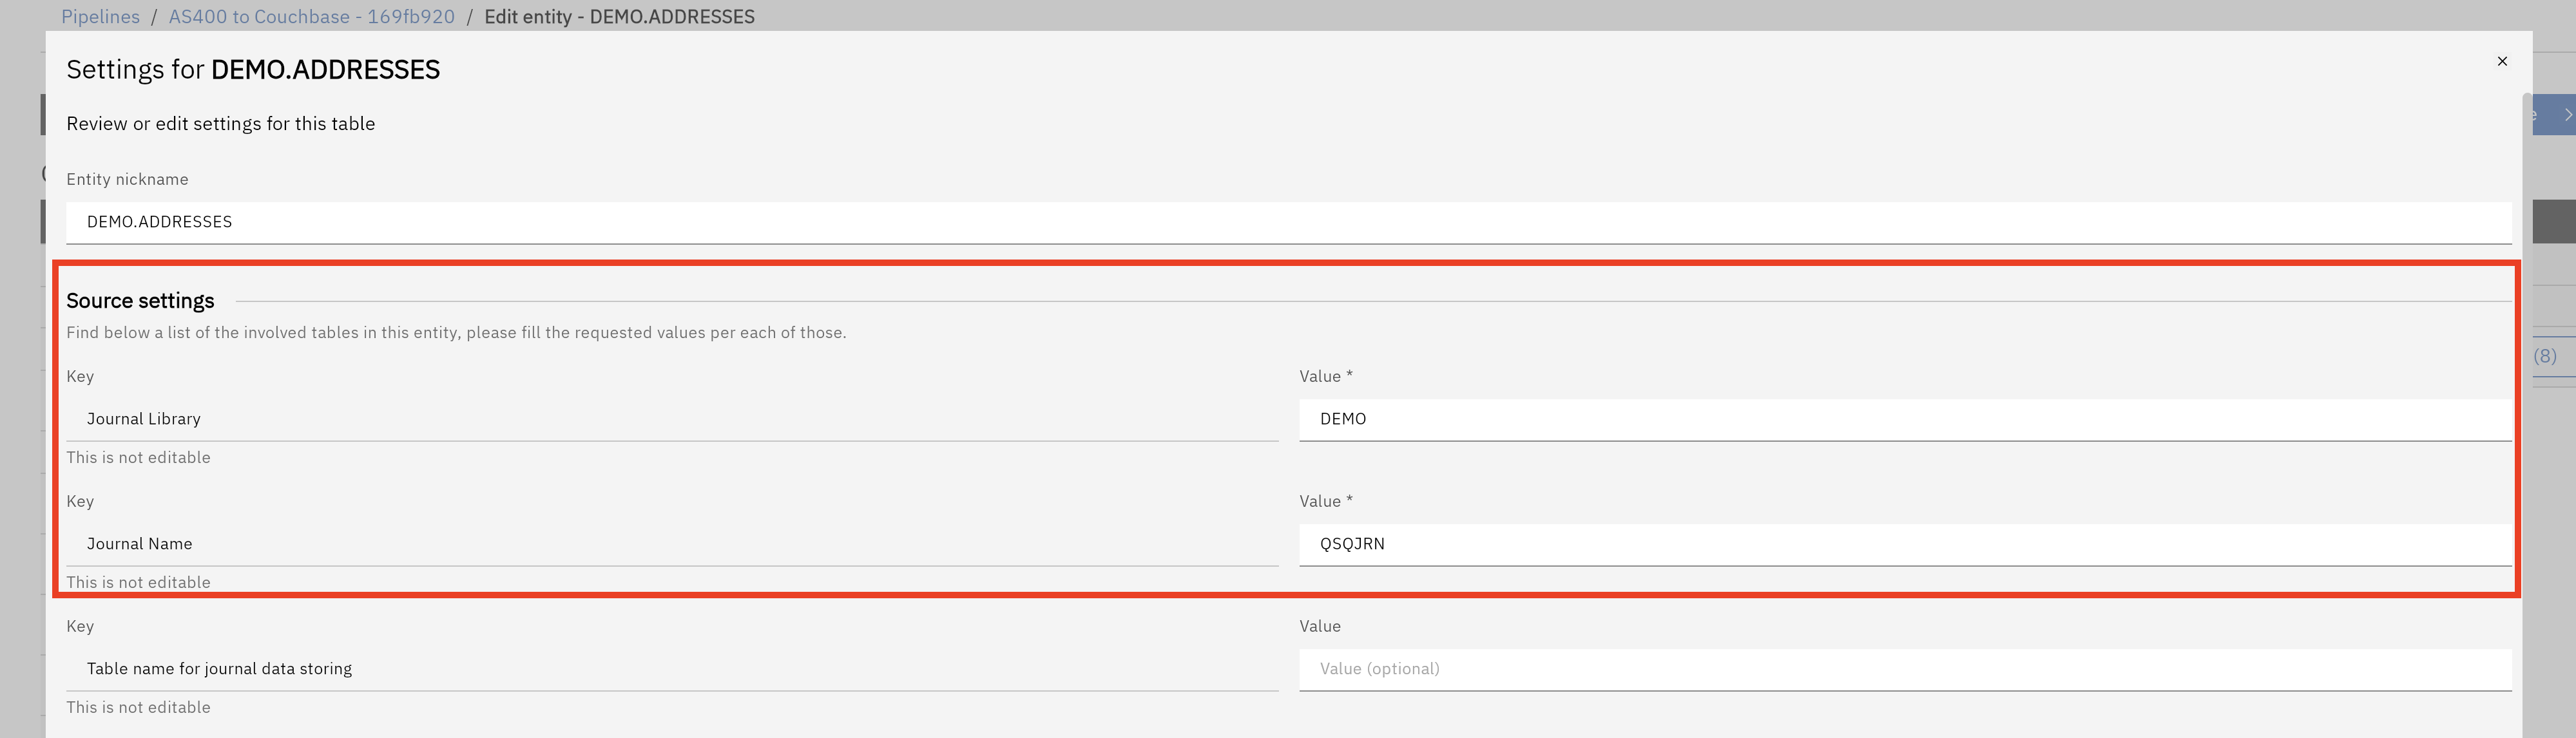This screenshot has width=2576, height=738.
Task: Edit the Entity nickname field
Action: pos(1288,222)
